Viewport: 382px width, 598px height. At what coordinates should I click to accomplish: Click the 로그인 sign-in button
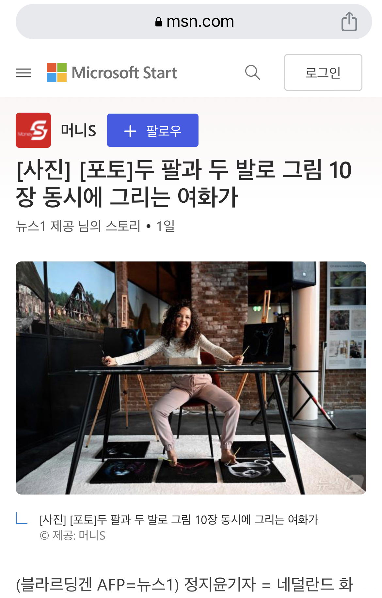point(323,72)
